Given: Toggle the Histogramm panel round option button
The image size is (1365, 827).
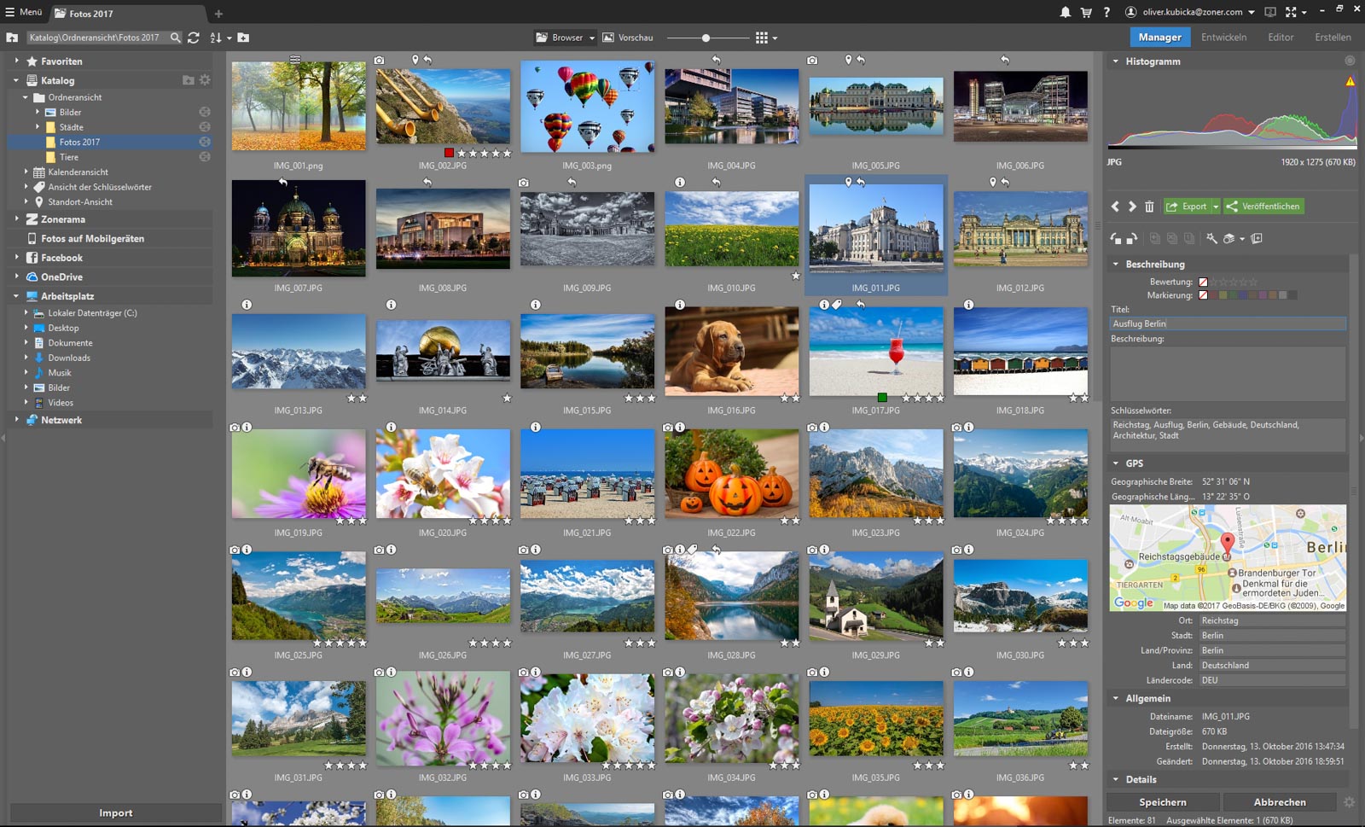Looking at the screenshot, I should pos(1350,61).
